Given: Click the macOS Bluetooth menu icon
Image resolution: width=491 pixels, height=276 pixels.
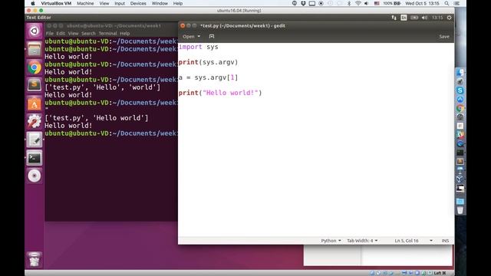Looking at the screenshot, I should [x=349, y=3].
